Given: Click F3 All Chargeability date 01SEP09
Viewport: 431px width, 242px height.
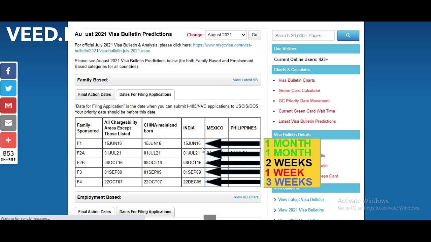Looking at the screenshot, I should [113, 172].
